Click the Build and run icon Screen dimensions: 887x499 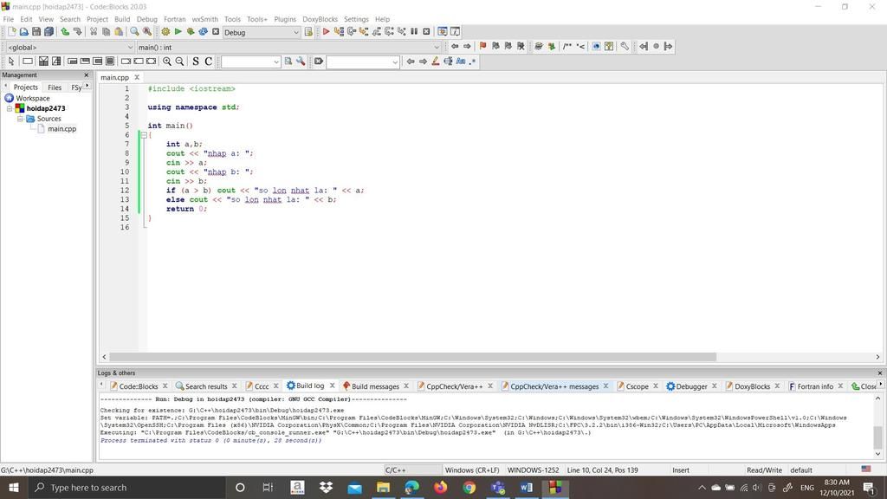click(x=190, y=32)
